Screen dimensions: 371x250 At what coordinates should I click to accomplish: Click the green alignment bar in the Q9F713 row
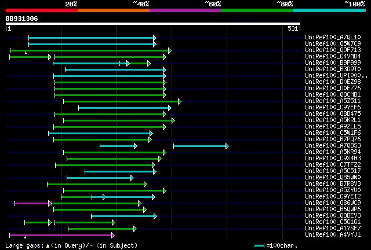point(90,50)
